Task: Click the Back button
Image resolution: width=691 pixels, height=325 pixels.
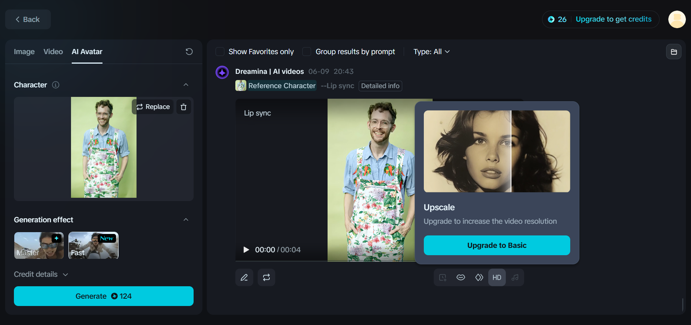Action: click(x=28, y=19)
